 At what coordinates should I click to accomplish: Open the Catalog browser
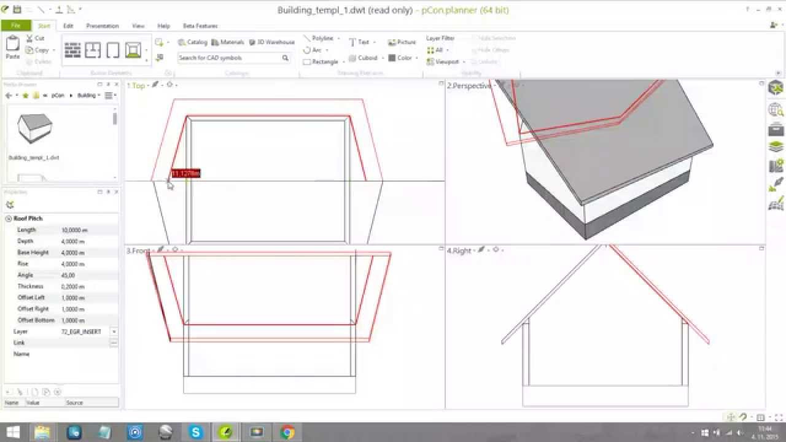pyautogui.click(x=192, y=42)
